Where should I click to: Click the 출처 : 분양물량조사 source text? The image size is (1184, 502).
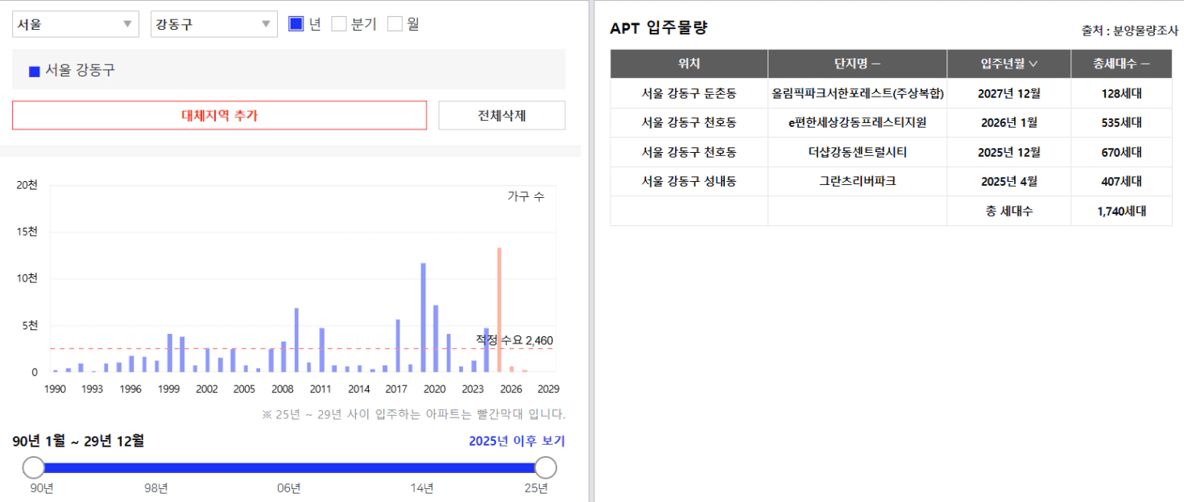coord(1130,31)
